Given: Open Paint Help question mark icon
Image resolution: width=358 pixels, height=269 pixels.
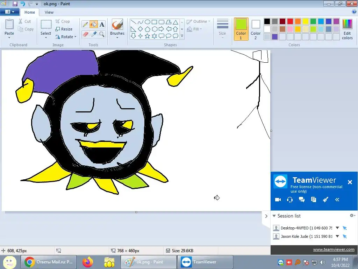Looking at the screenshot, I should [x=355, y=12].
